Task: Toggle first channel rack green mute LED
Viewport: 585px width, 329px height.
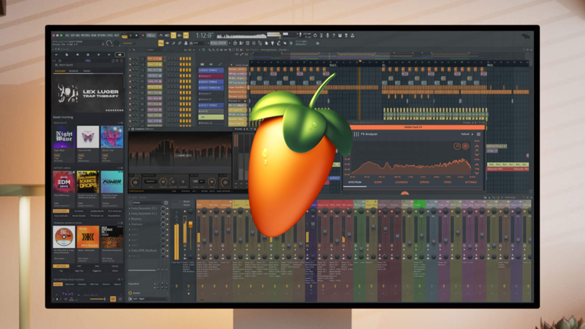Action: [x=130, y=59]
